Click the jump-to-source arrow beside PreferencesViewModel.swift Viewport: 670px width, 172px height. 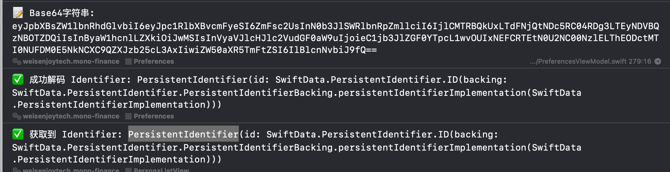click(x=657, y=61)
